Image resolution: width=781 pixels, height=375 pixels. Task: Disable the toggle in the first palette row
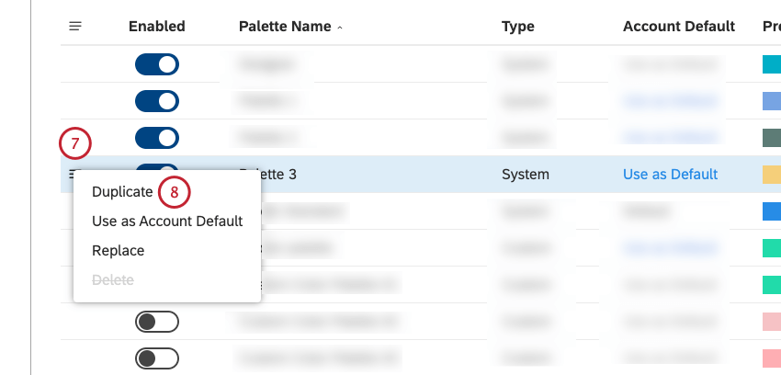coord(156,64)
